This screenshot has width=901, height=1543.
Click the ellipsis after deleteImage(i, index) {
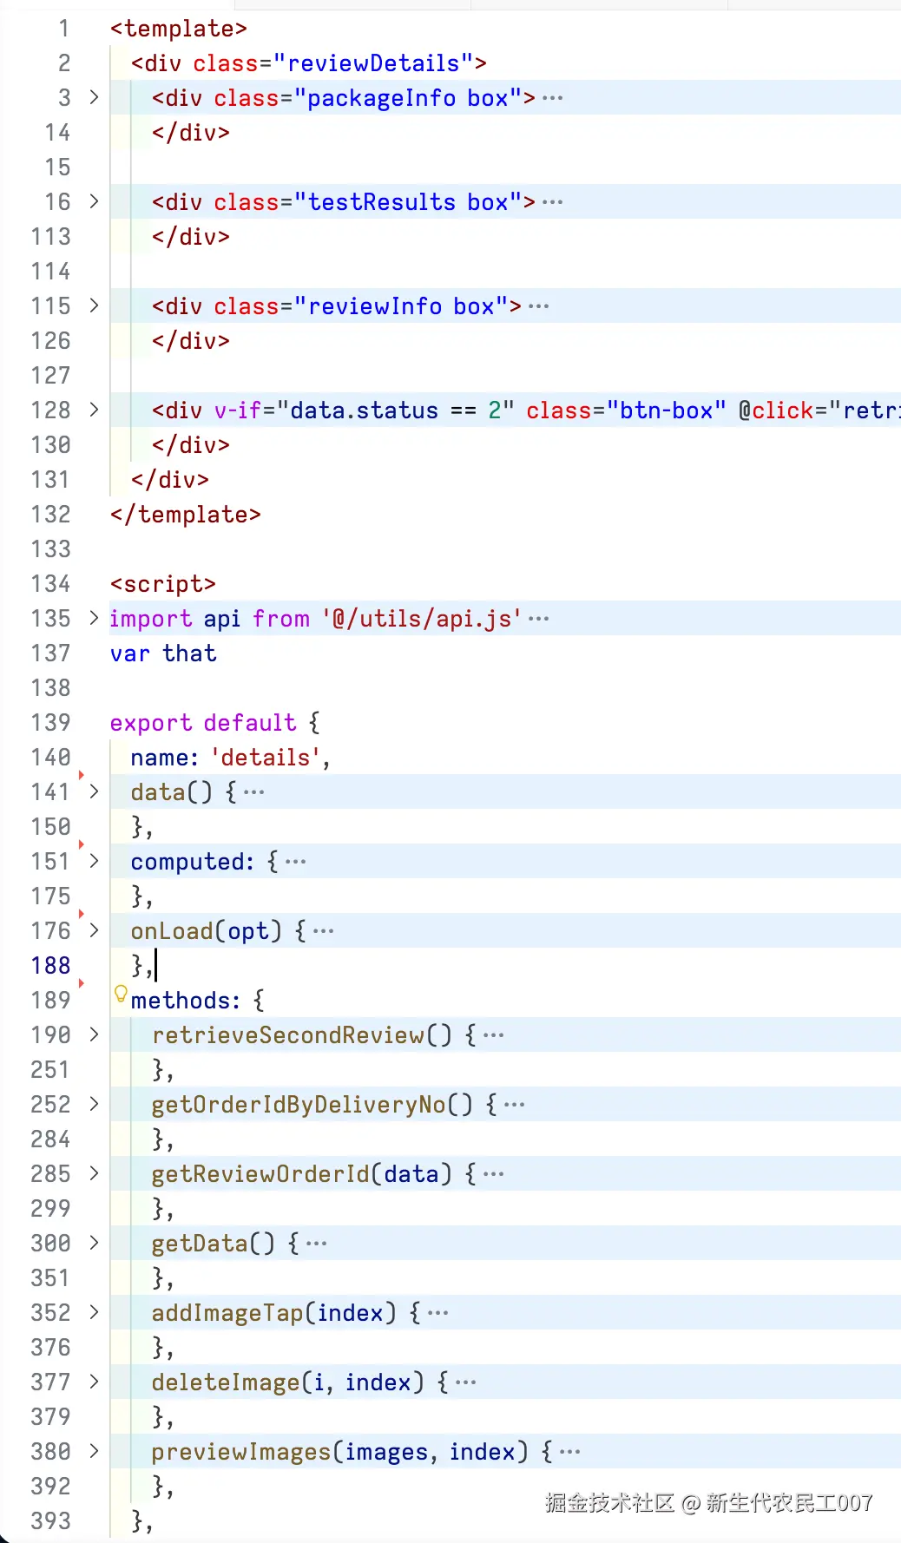(465, 1382)
